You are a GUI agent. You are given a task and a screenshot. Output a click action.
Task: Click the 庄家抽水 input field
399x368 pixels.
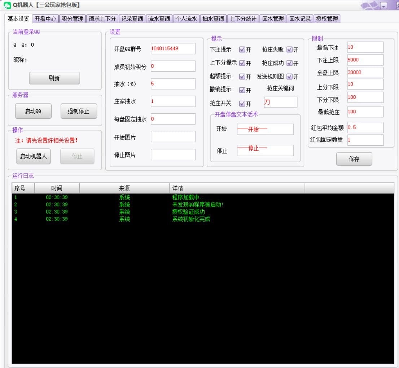173,101
